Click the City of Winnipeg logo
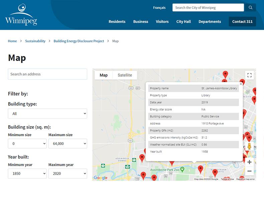The width and height of the screenshot is (264, 197). tap(21, 15)
